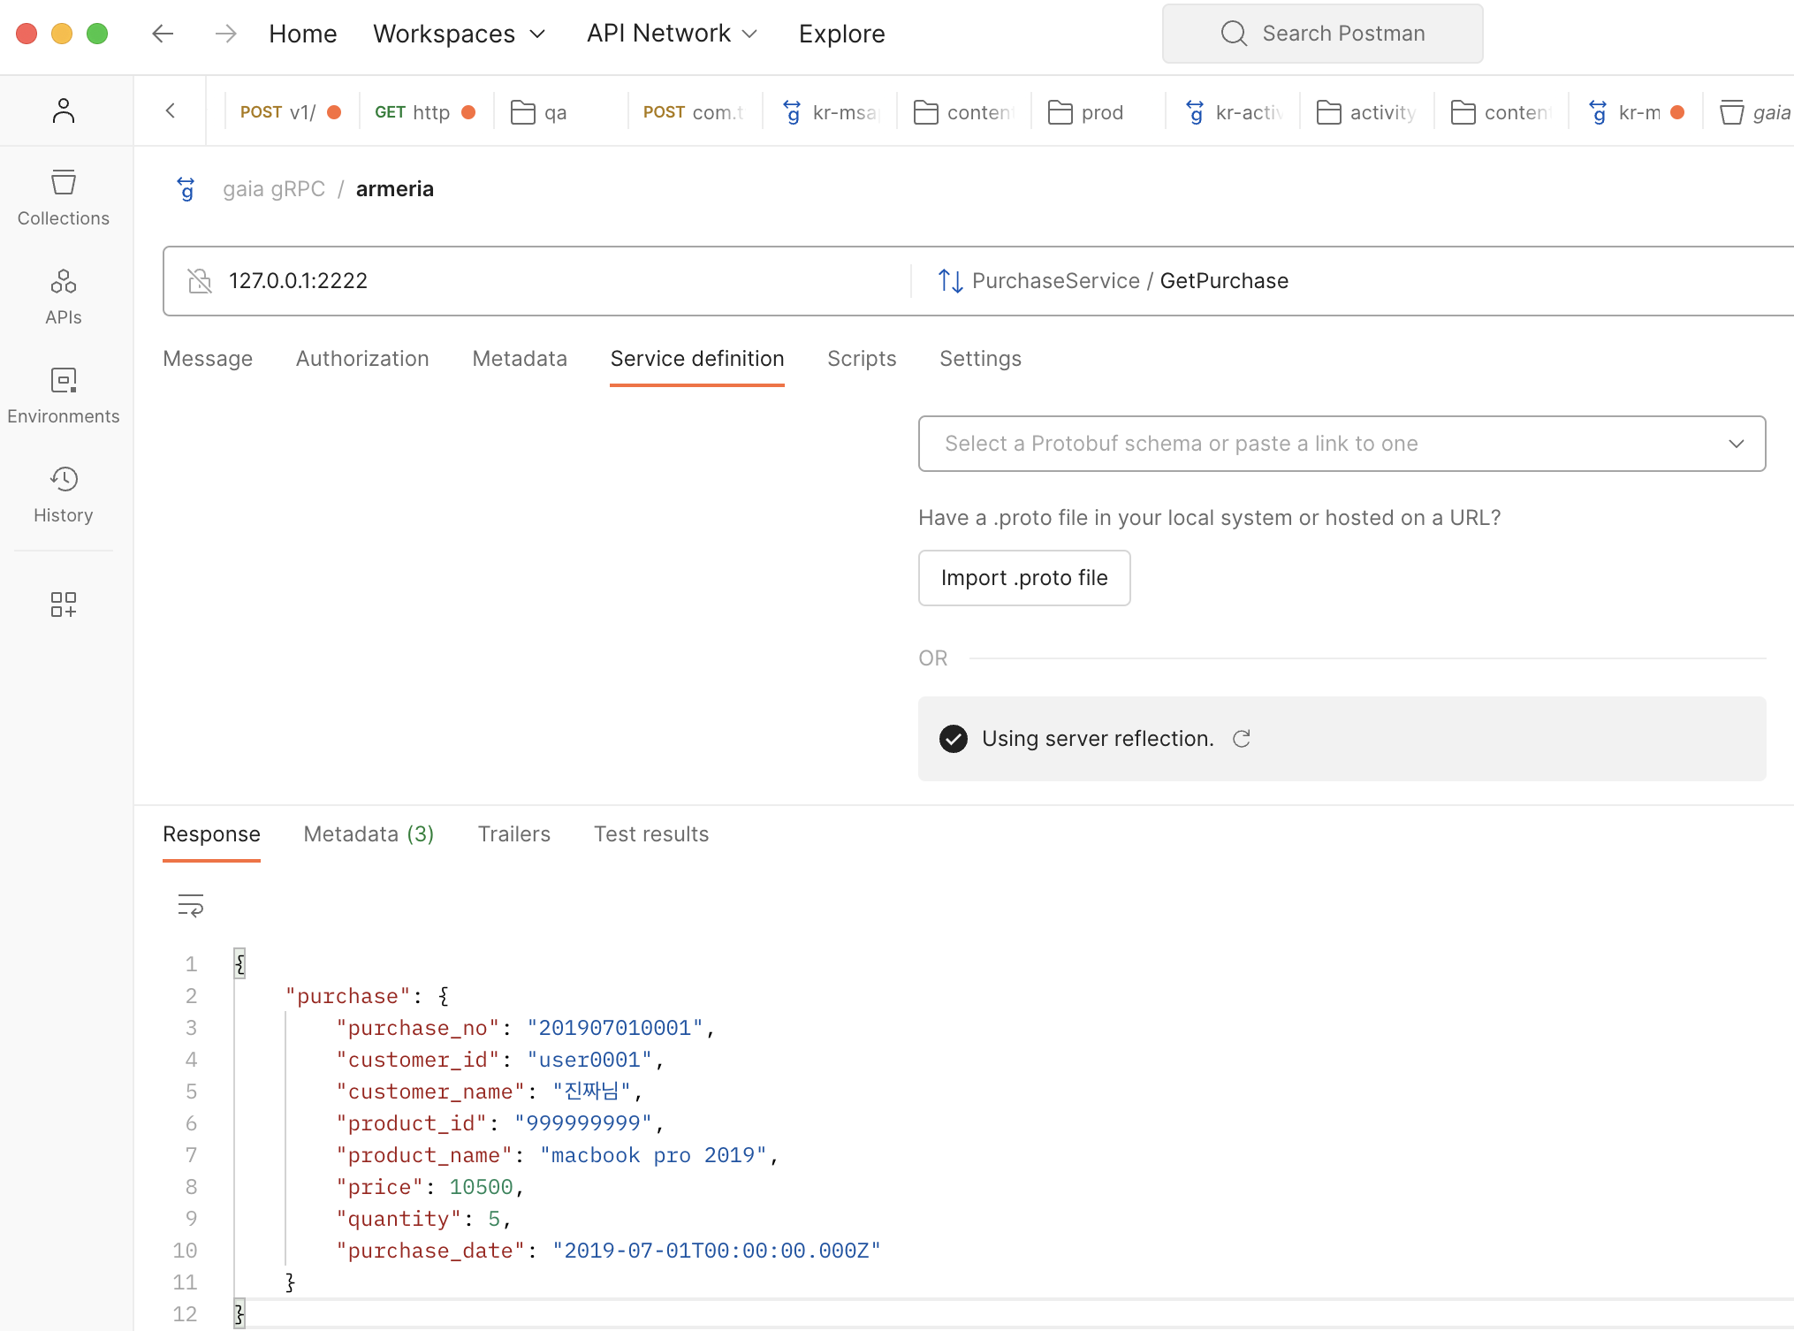Screen dimensions: 1794x1331
Task: Switch to the Trailers response tab
Action: pos(513,834)
